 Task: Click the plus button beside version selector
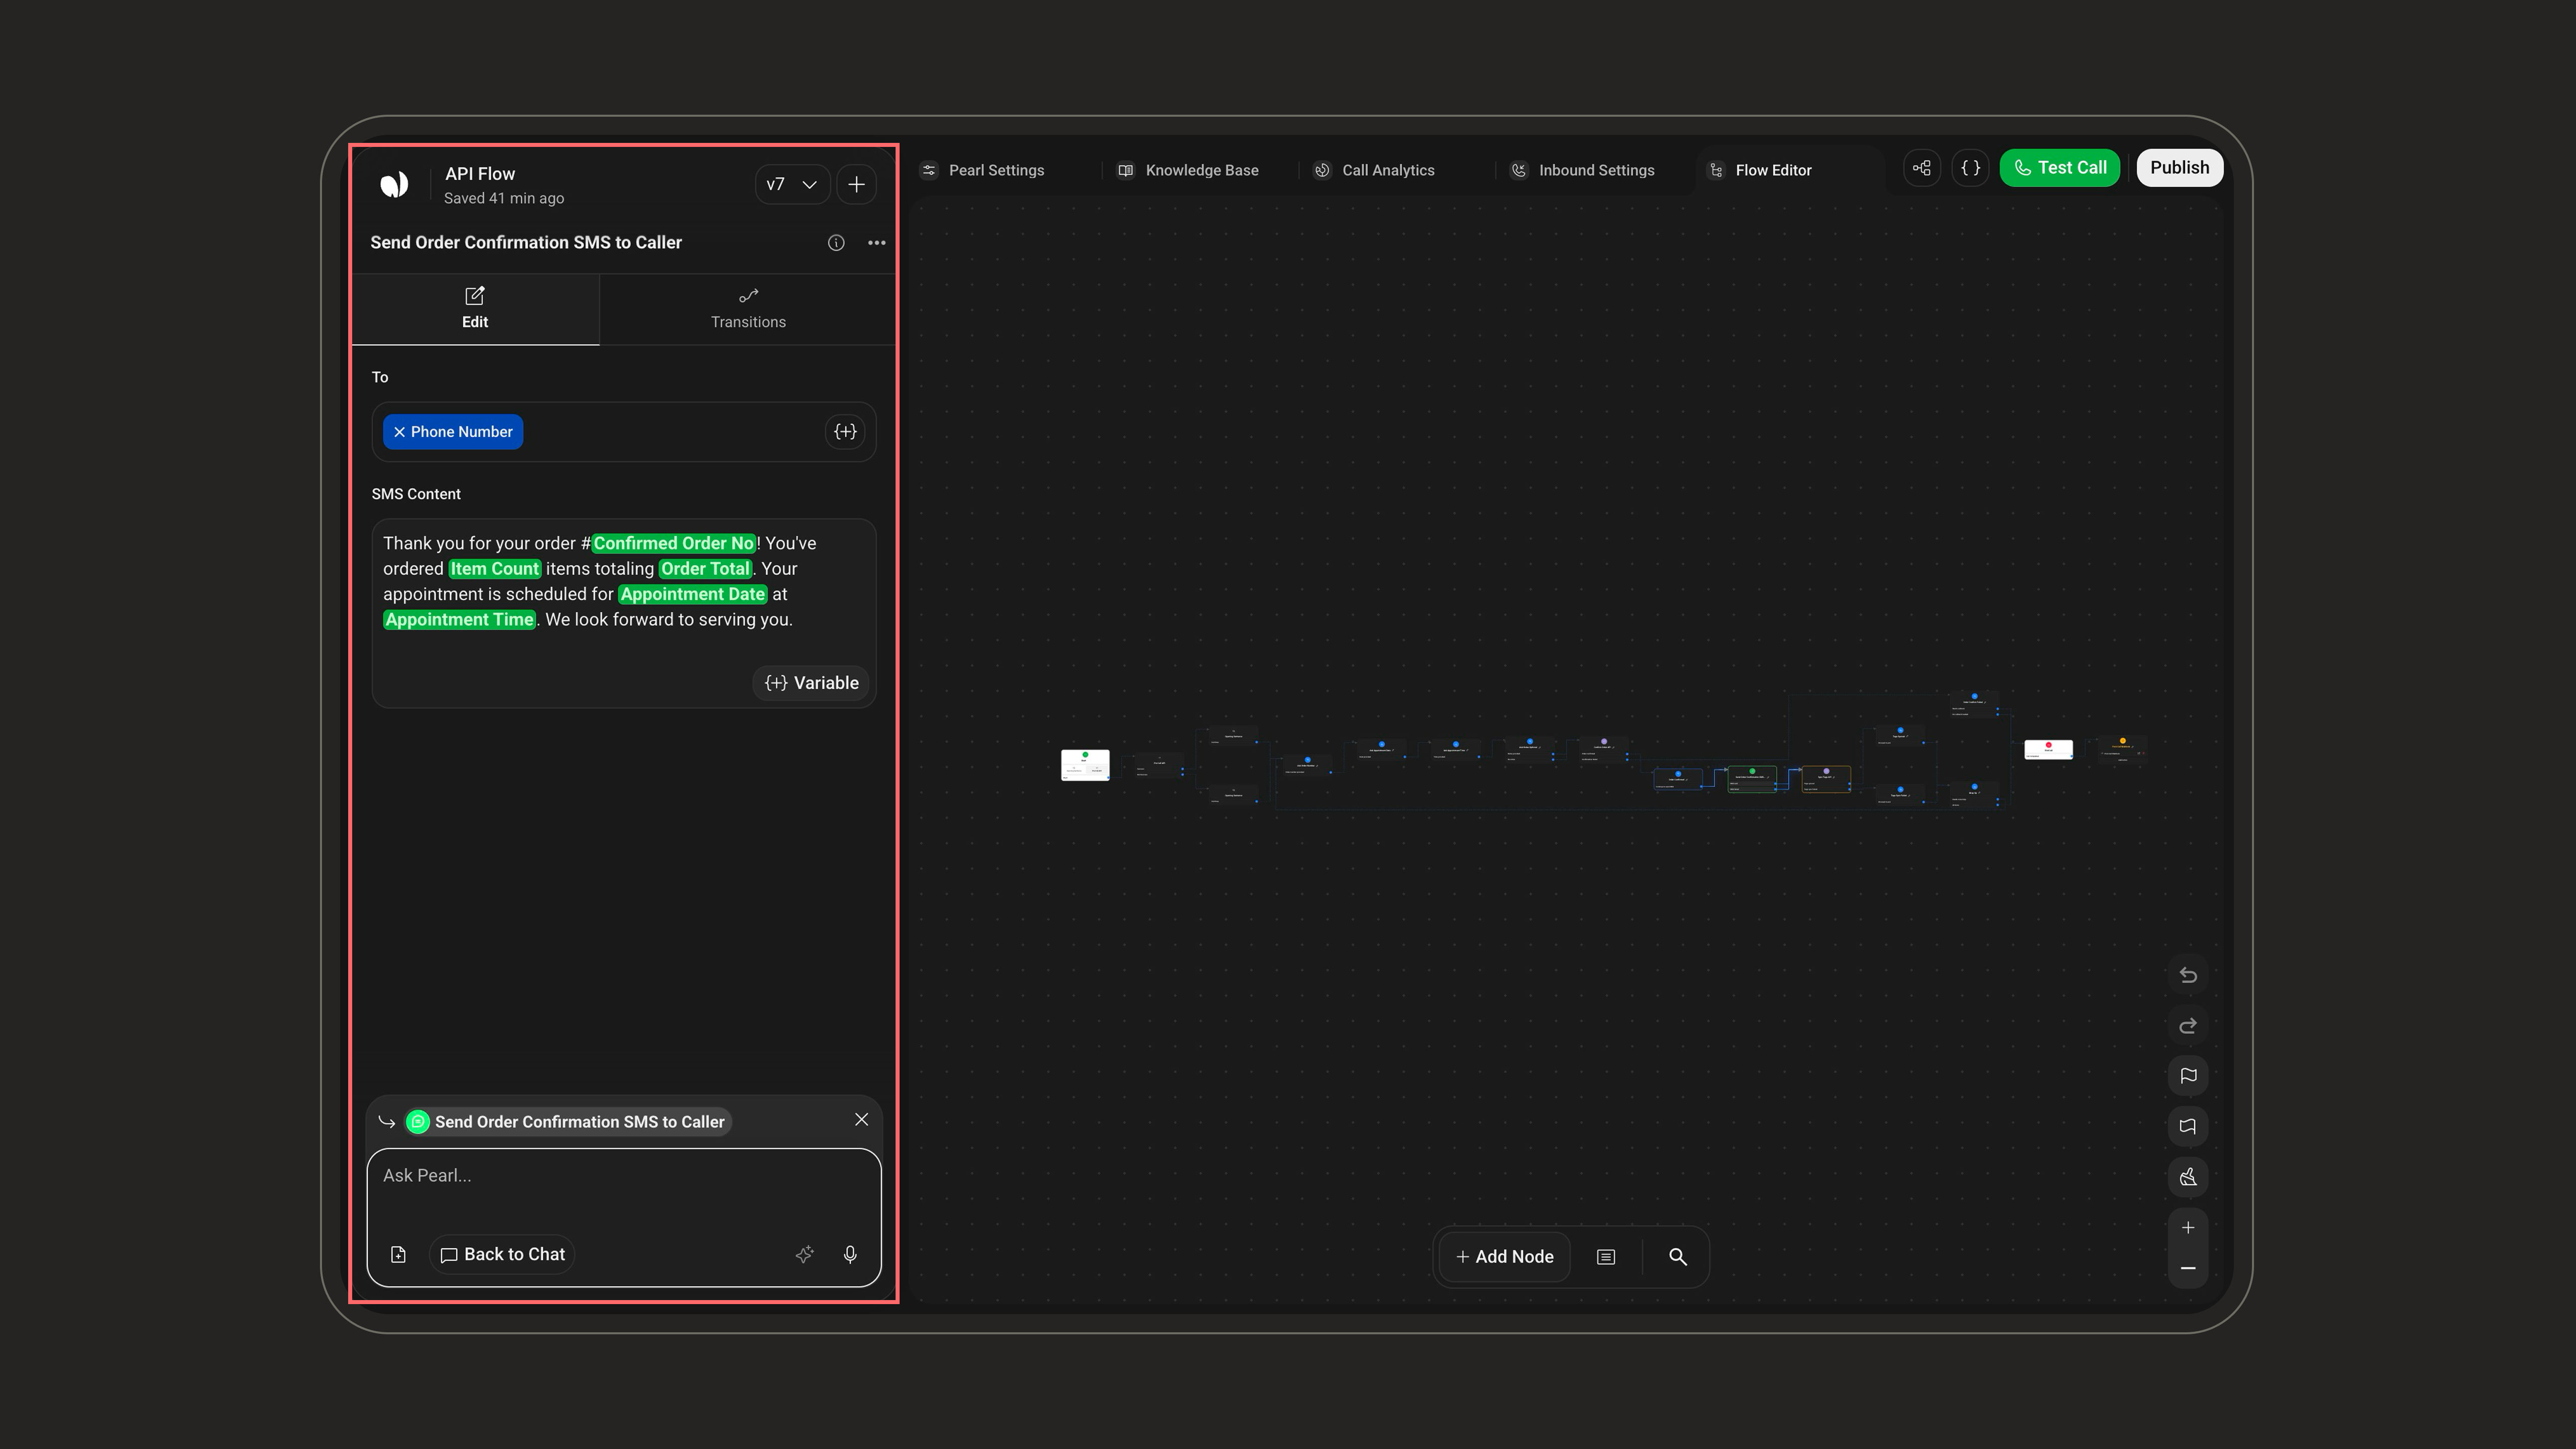click(856, 184)
